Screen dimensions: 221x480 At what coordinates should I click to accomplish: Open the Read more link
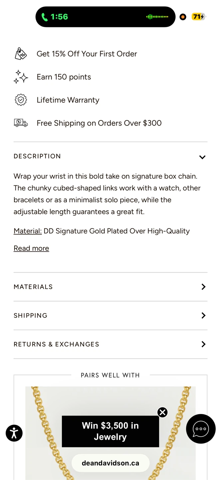coord(31,248)
